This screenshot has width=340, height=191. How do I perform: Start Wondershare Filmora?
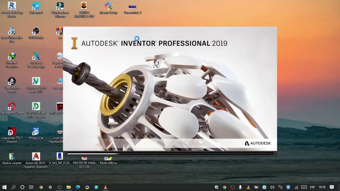pyautogui.click(x=60, y=6)
